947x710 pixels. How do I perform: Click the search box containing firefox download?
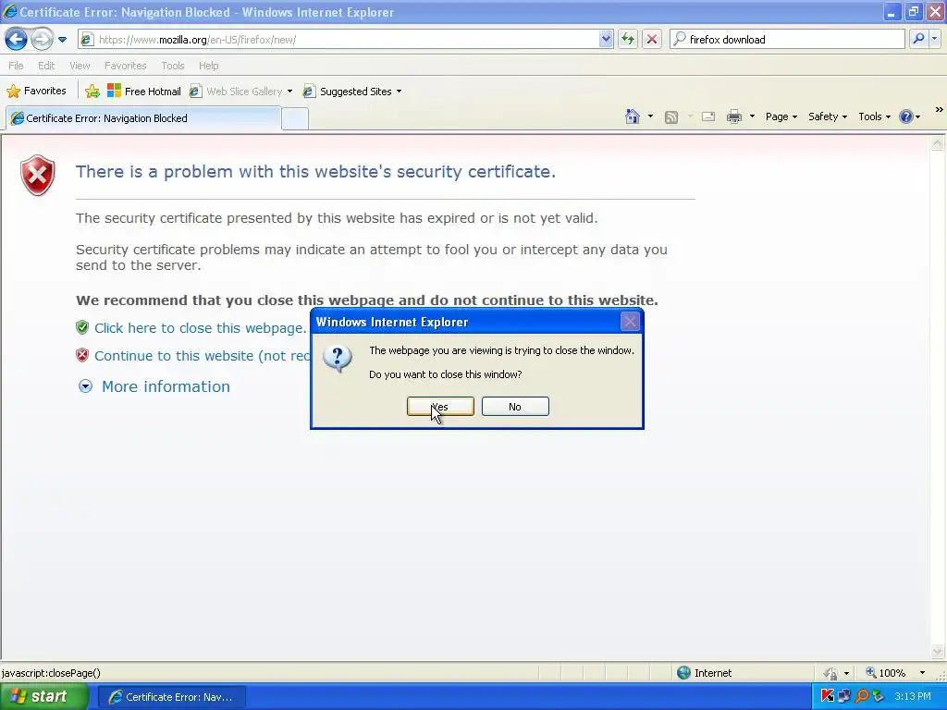pos(787,39)
